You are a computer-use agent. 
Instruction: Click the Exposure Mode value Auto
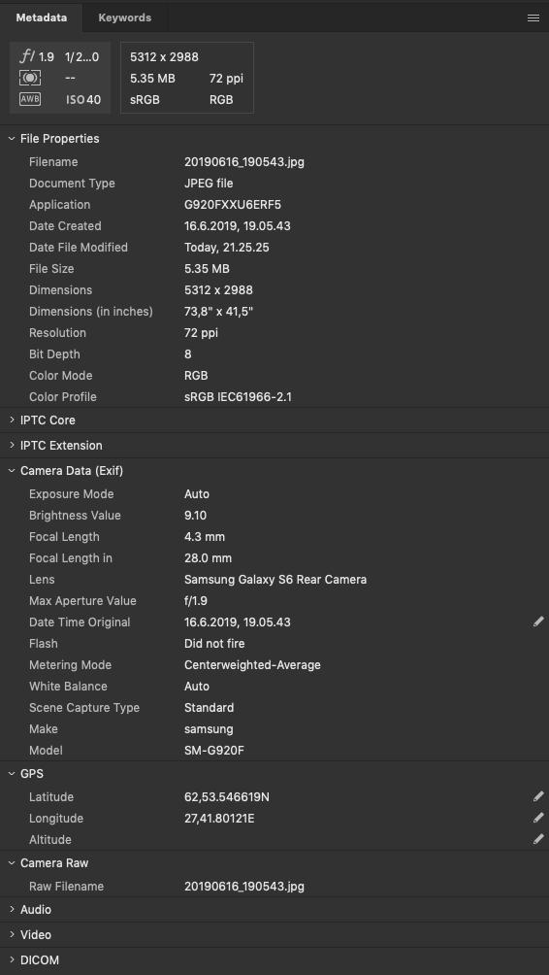[x=197, y=493]
